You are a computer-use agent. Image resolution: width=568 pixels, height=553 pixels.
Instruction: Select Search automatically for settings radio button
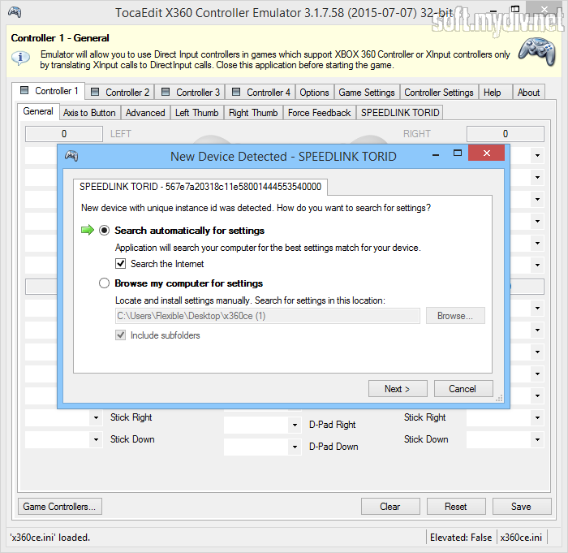pos(105,231)
